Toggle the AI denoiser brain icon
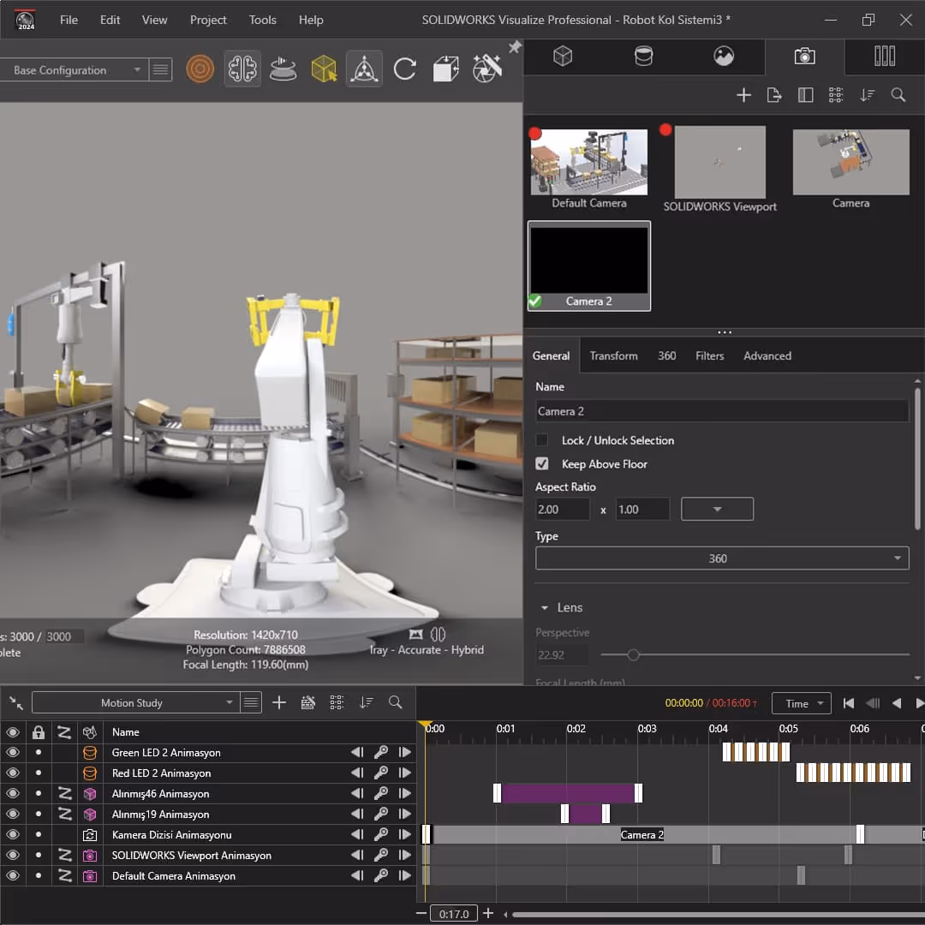Screen dimensions: 925x925 (242, 69)
